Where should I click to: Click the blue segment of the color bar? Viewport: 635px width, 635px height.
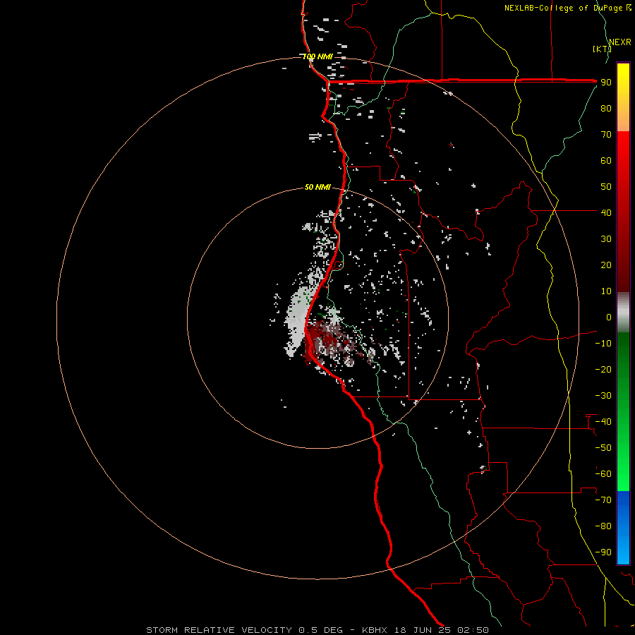click(623, 527)
